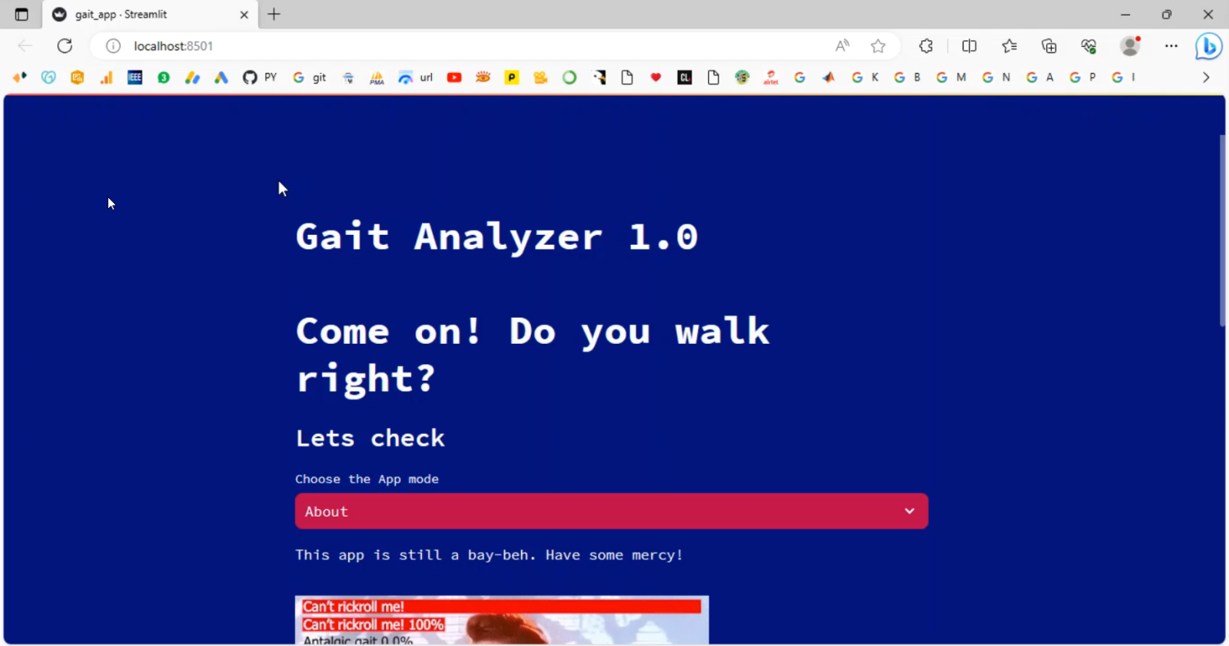Viewport: 1229px width, 646px height.
Task: Open the YouTube bookmark
Action: coord(454,77)
